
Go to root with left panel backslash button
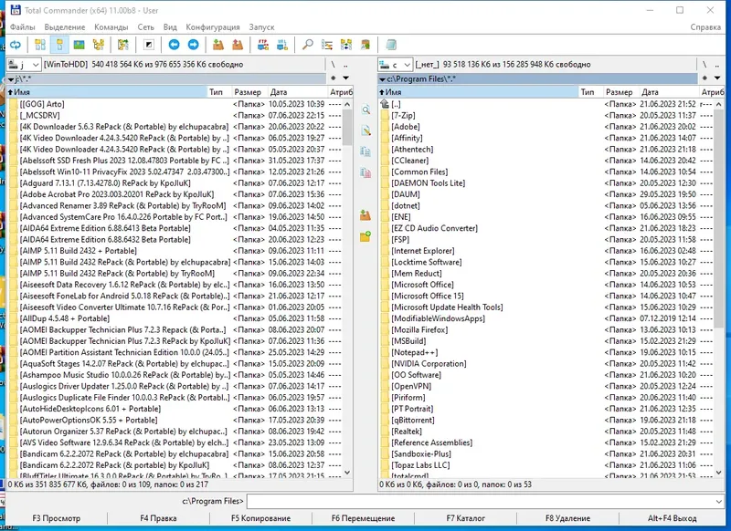click(x=333, y=64)
